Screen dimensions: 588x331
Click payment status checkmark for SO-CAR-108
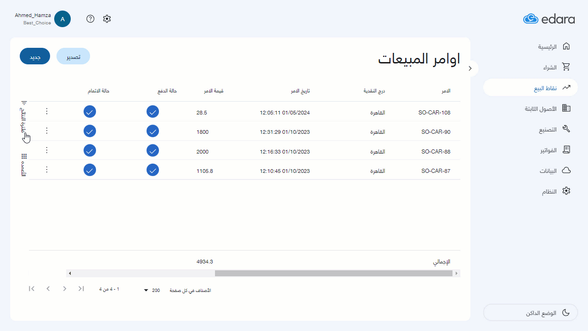click(x=153, y=112)
